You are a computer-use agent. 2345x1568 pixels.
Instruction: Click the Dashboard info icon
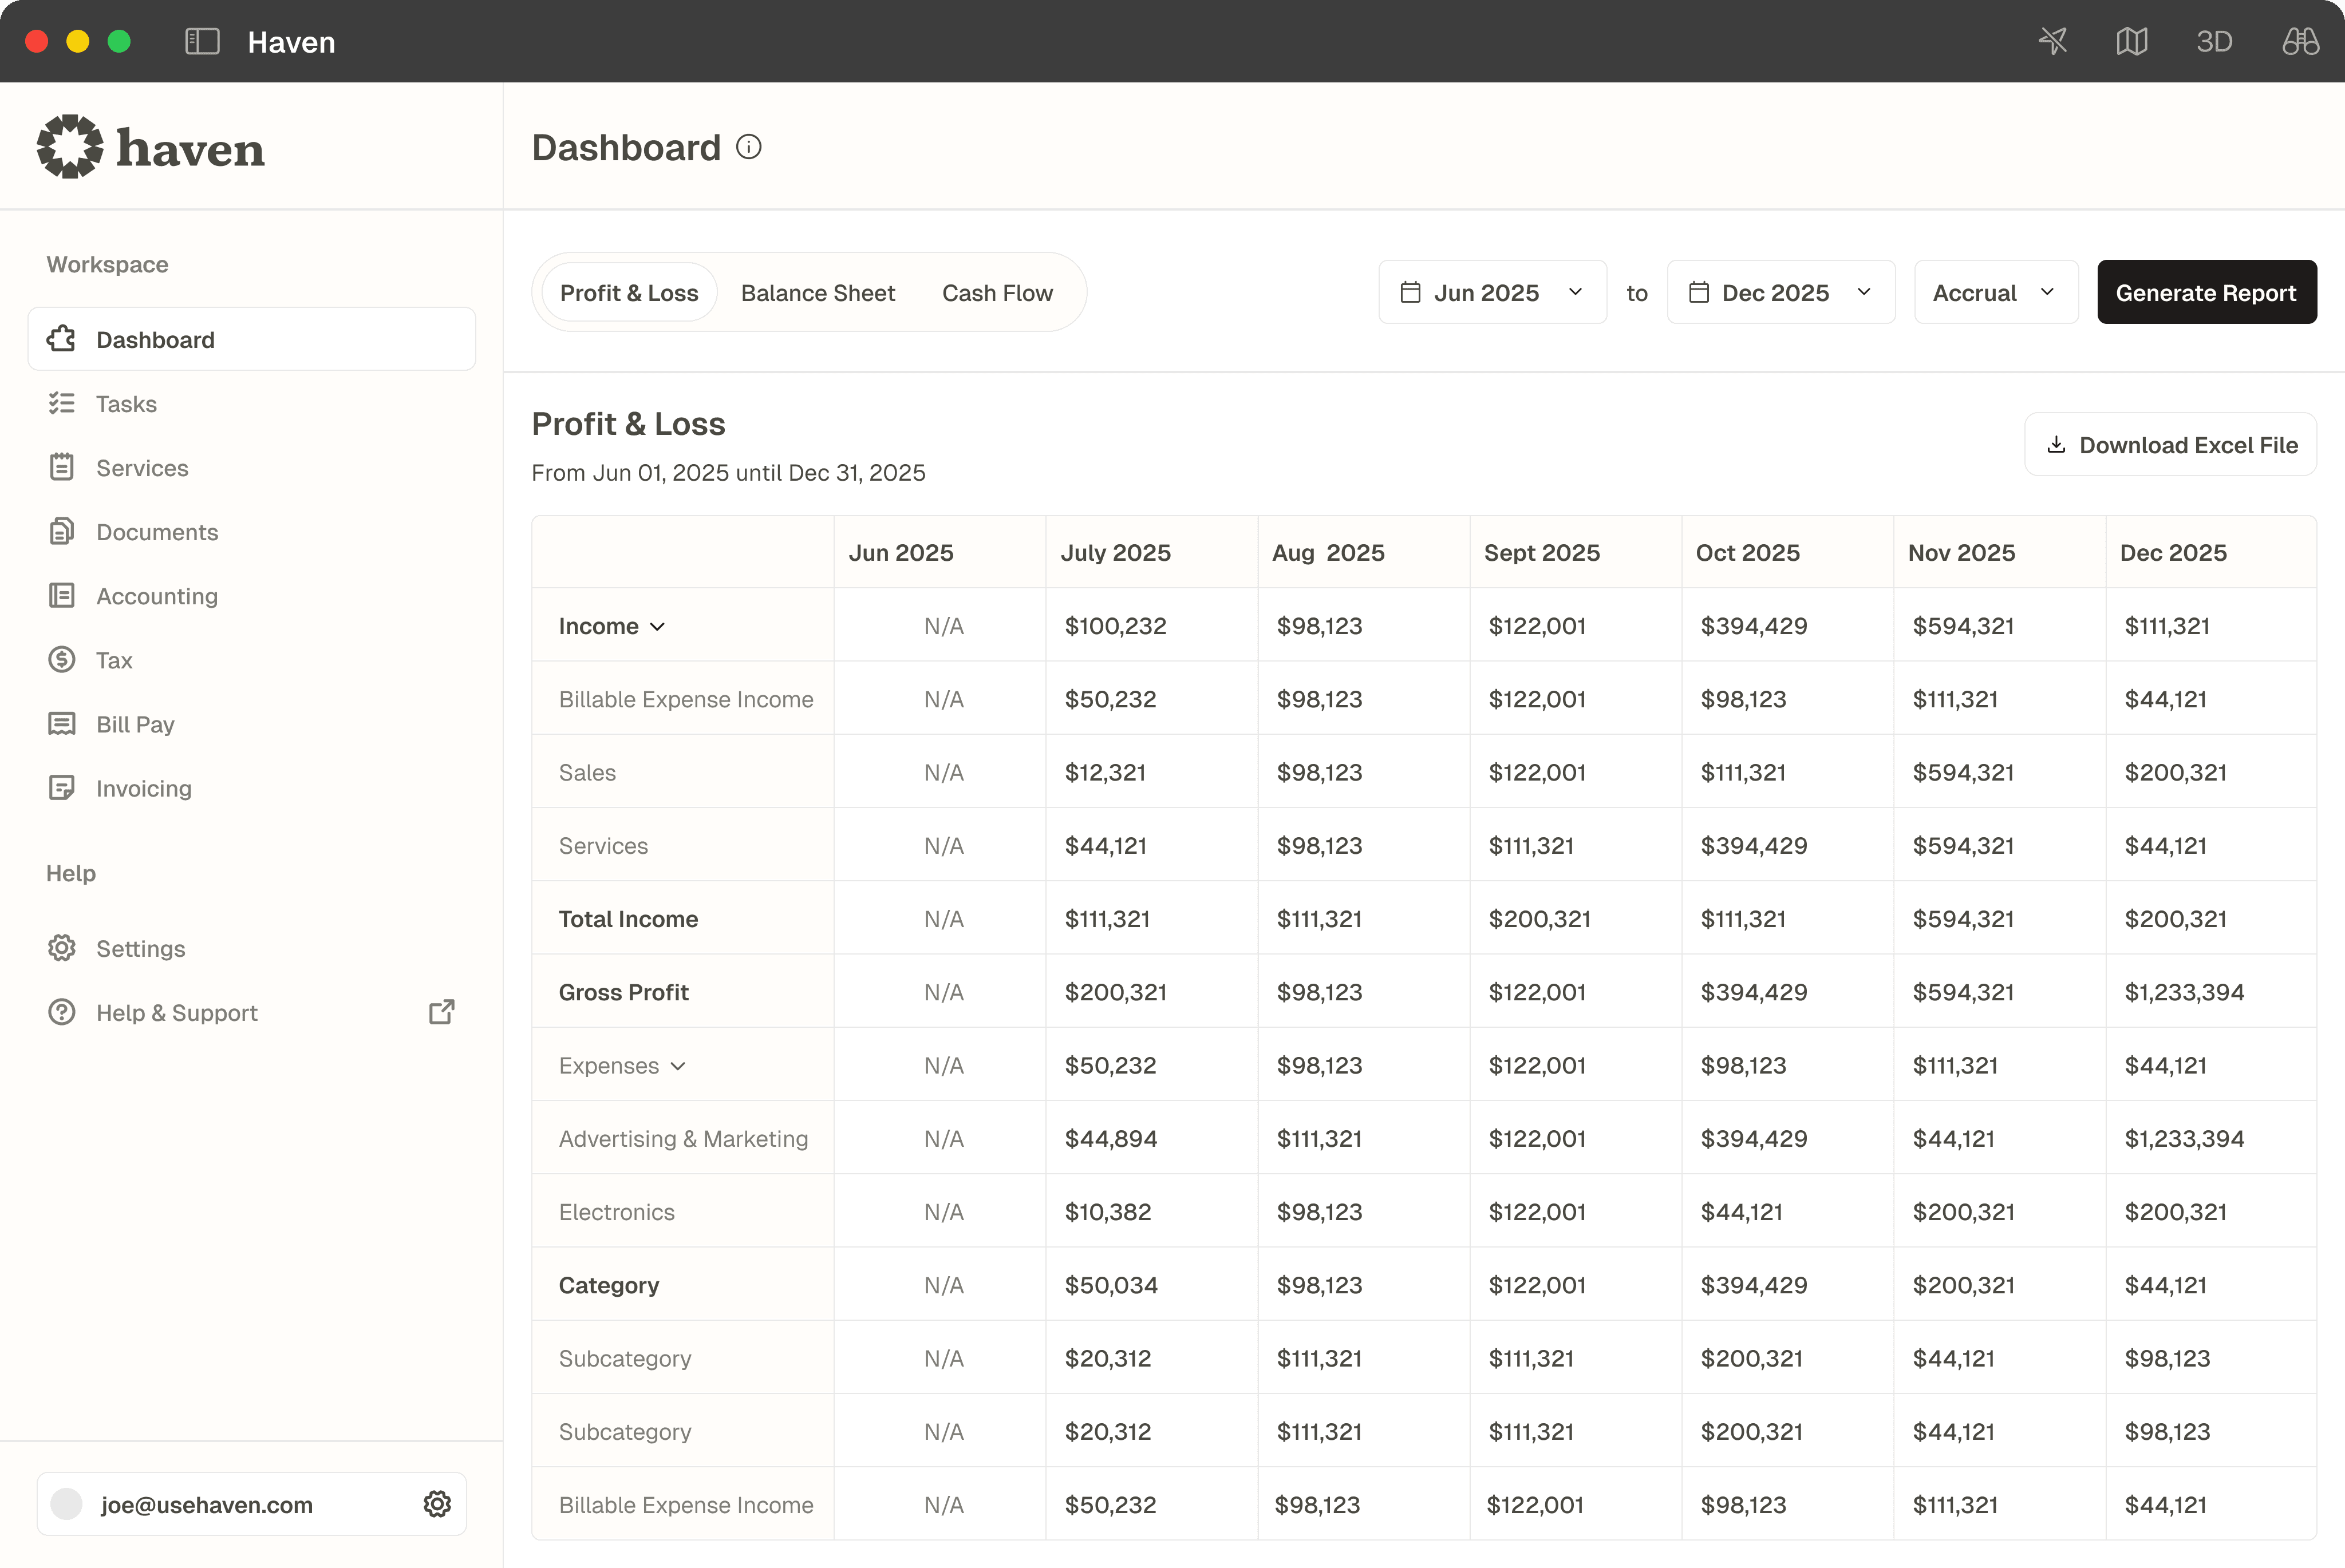coord(748,147)
